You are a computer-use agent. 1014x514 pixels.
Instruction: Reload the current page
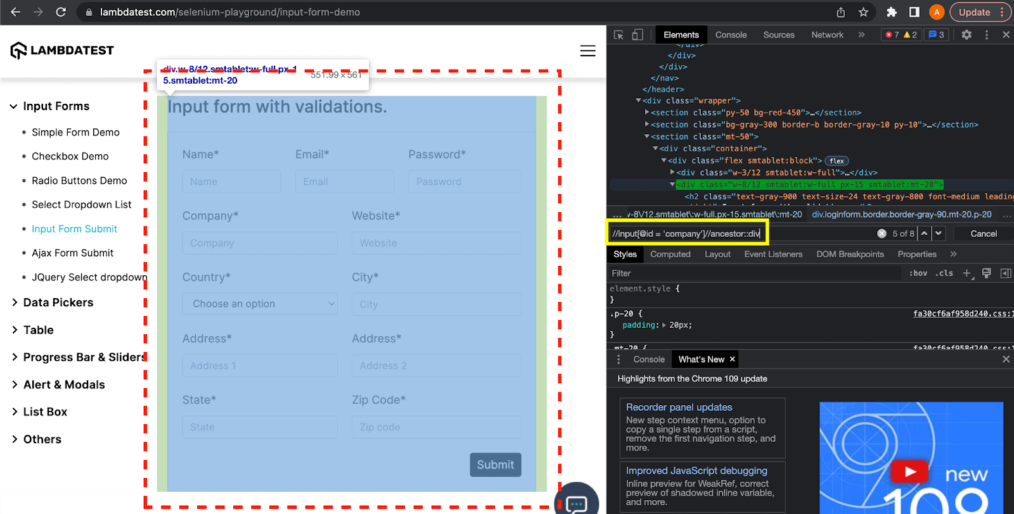(61, 12)
